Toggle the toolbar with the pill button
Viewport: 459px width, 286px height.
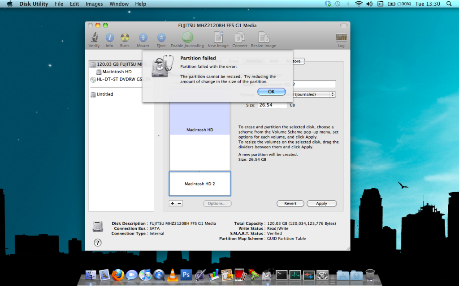344,25
